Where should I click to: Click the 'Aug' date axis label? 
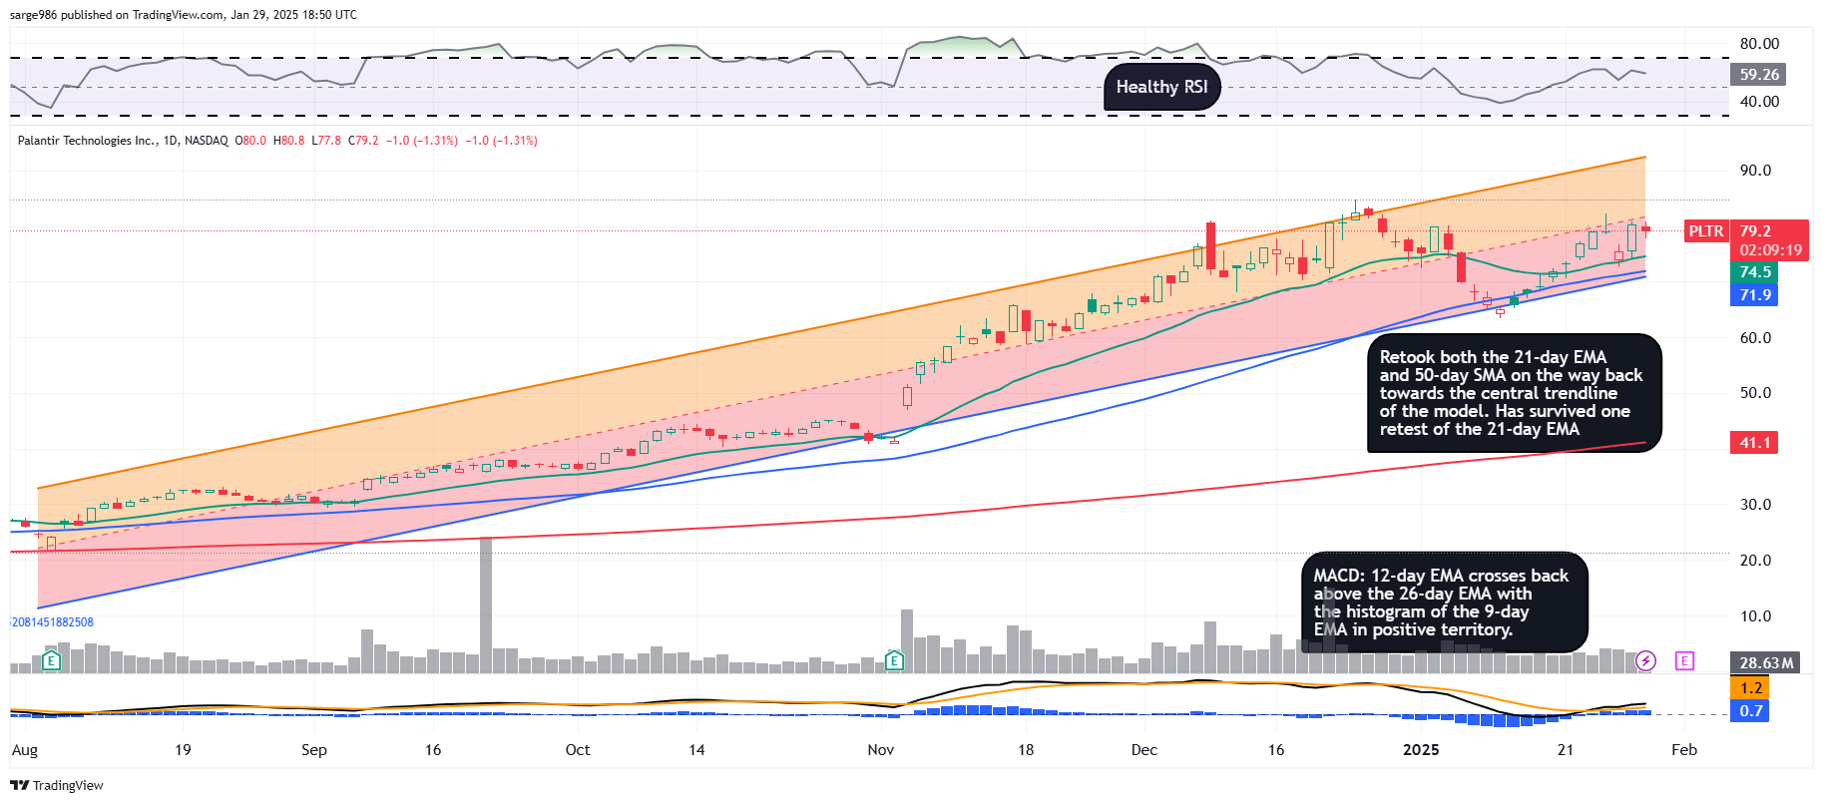(24, 751)
